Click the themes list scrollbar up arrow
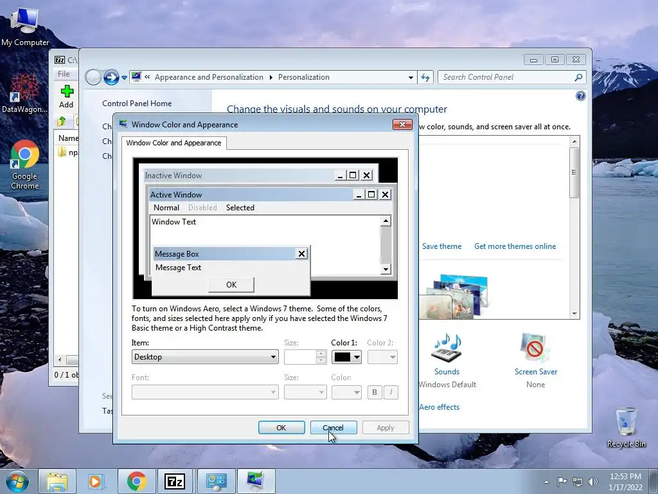 click(574, 142)
